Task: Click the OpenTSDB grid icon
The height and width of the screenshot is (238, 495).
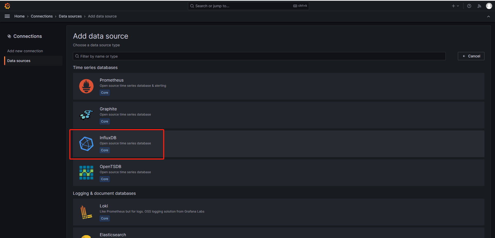Action: pos(86,173)
